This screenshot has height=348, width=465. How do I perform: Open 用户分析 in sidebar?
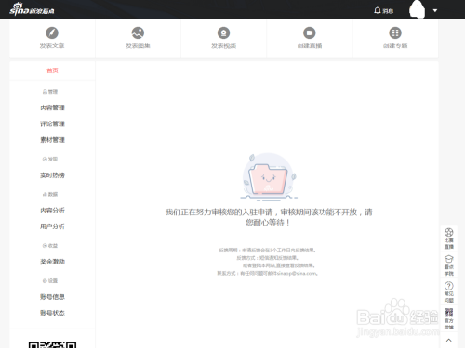click(x=52, y=226)
